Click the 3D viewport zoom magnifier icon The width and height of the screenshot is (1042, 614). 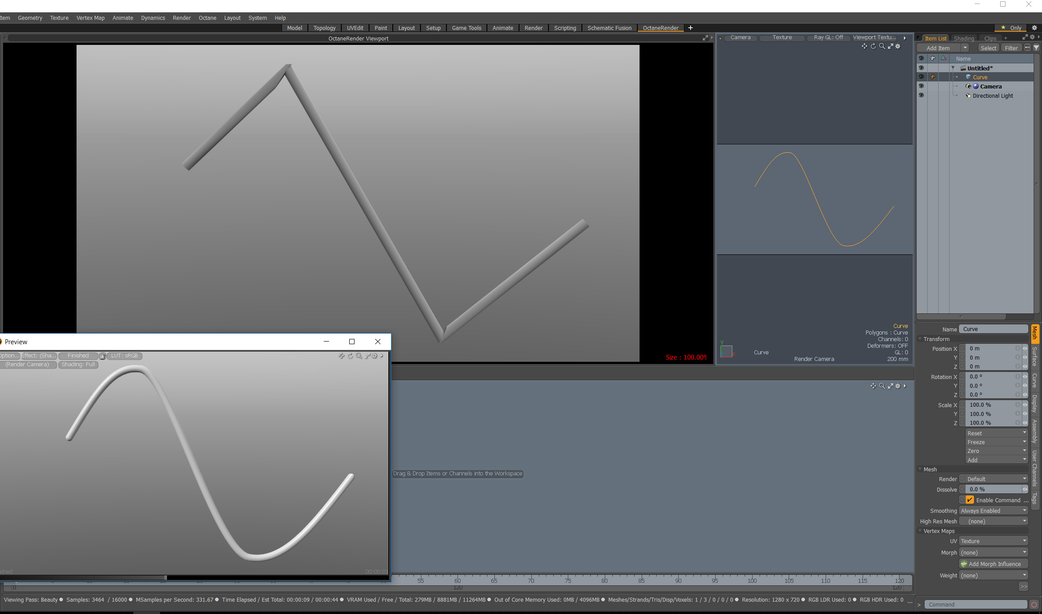882,46
